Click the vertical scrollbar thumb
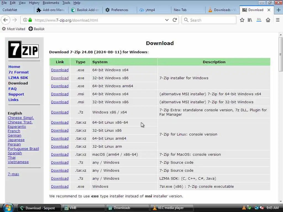 281,54
